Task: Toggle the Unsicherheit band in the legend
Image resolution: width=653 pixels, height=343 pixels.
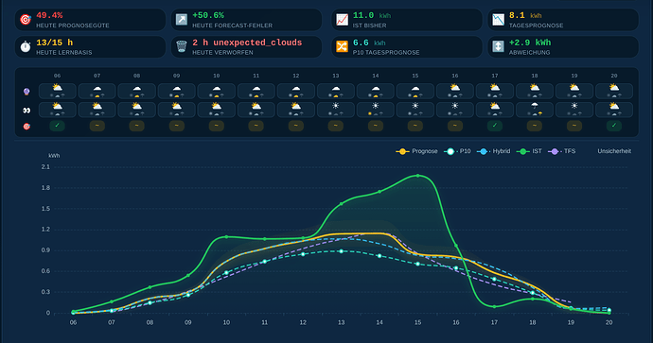Action: pyautogui.click(x=614, y=151)
